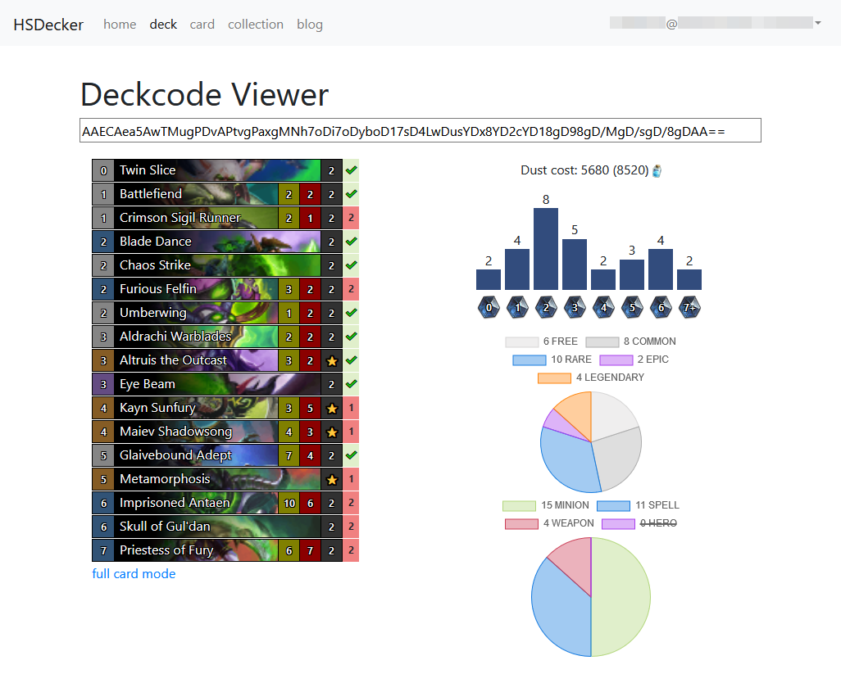
Task: Click the Eye Beam card name
Action: tap(147, 384)
